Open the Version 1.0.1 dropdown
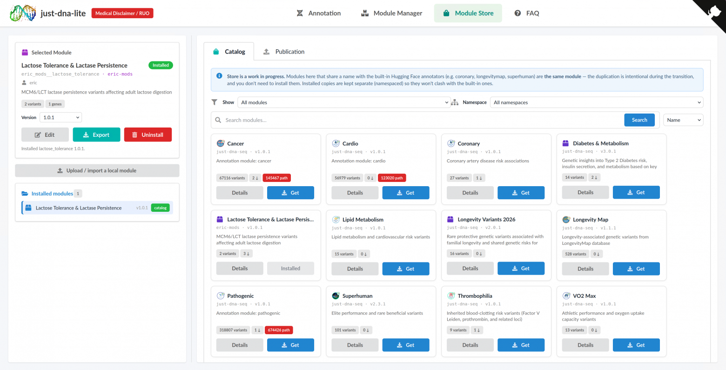 coord(61,117)
